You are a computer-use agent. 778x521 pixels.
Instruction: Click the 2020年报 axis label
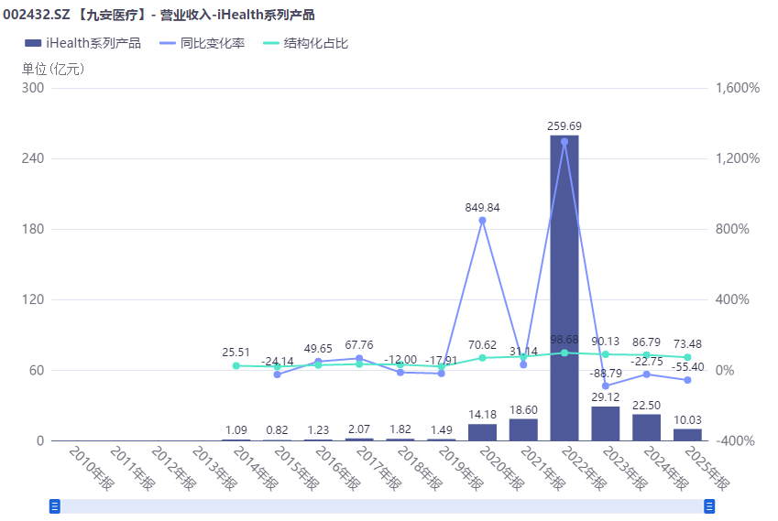pos(502,468)
